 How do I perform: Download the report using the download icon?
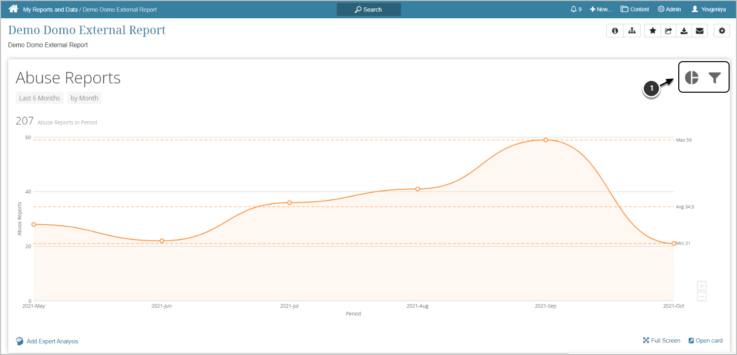(x=684, y=31)
